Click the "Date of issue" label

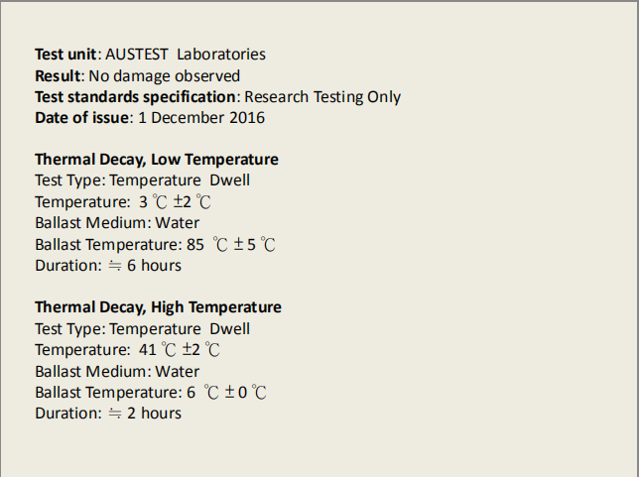tap(82, 118)
